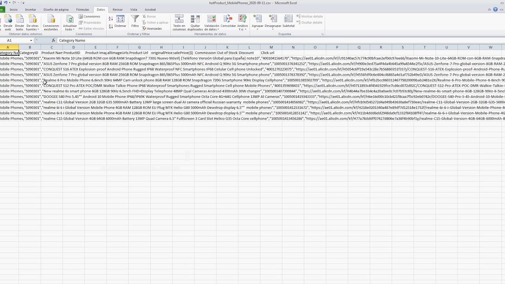The image size is (505, 284).
Task: Select the originalPrice header cell
Action: 161,53
